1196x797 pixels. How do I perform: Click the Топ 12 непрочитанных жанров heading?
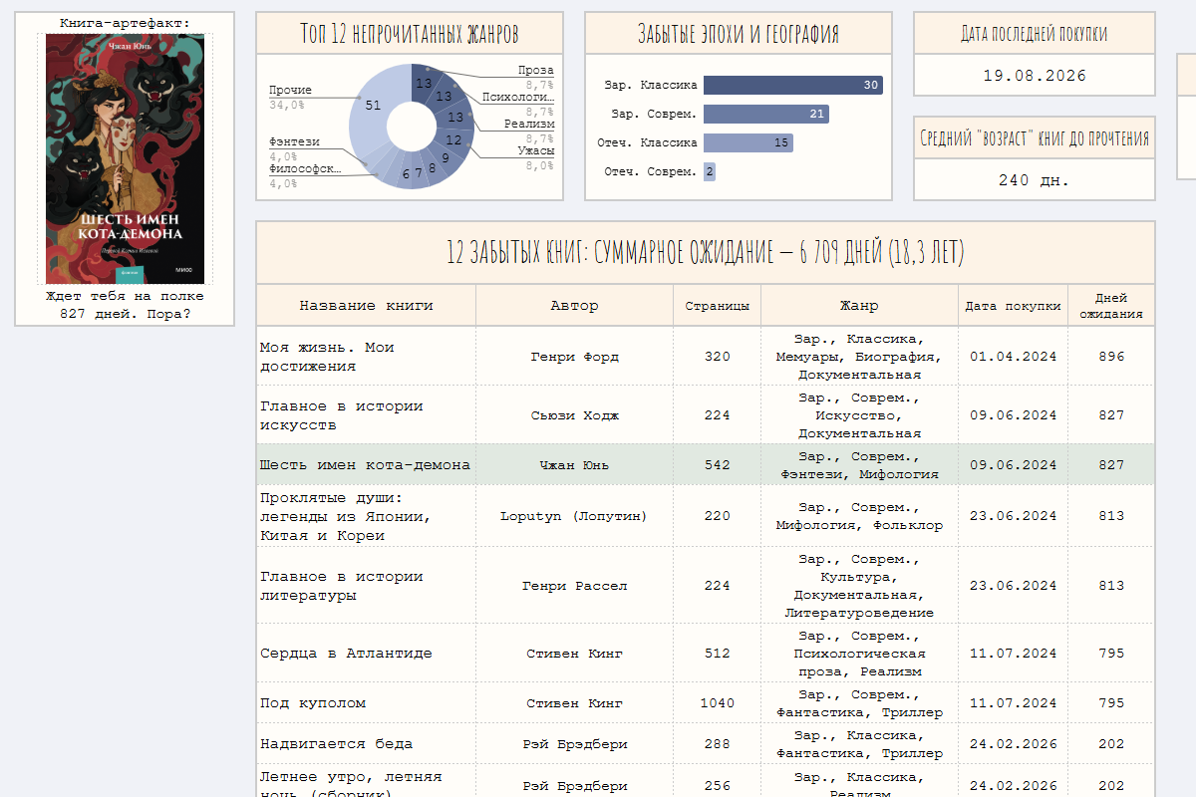tap(410, 33)
